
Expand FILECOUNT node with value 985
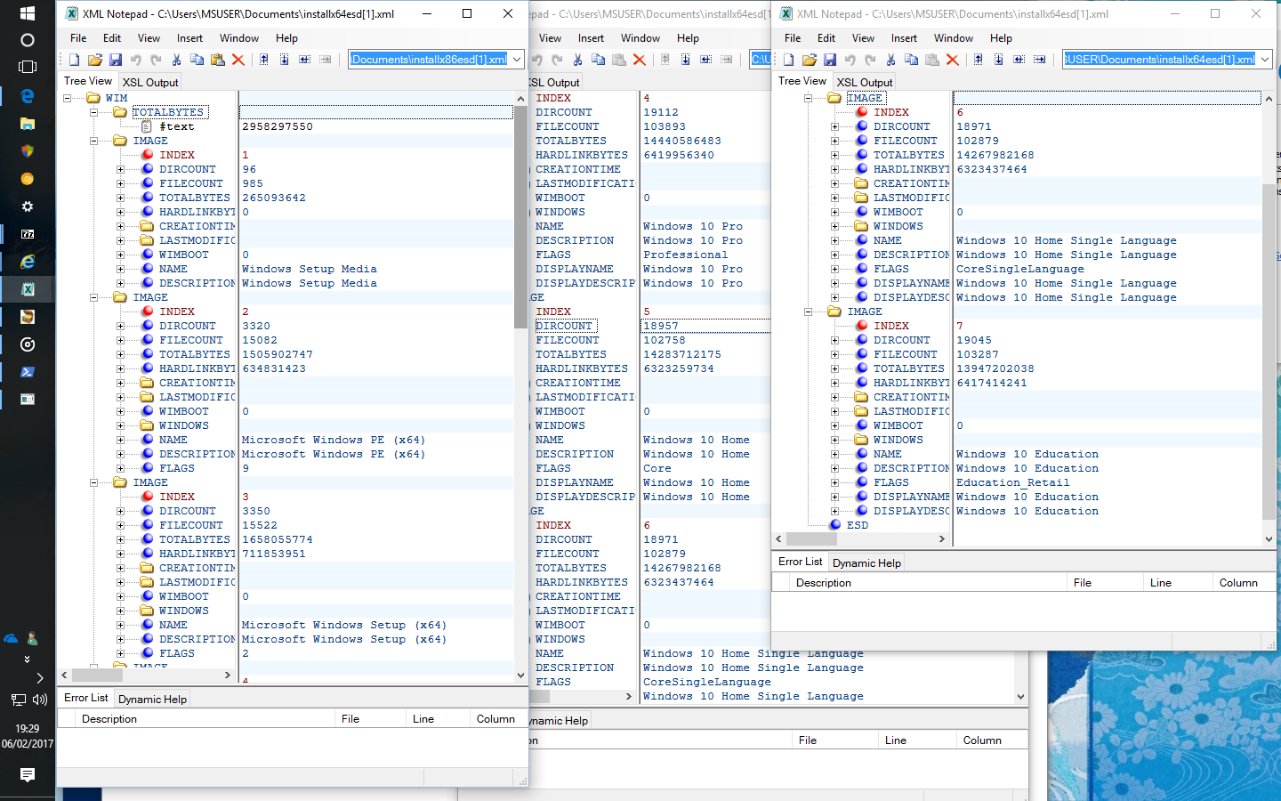pyautogui.click(x=120, y=183)
